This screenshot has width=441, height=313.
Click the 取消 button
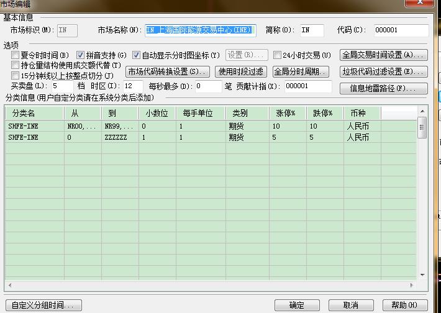351,305
